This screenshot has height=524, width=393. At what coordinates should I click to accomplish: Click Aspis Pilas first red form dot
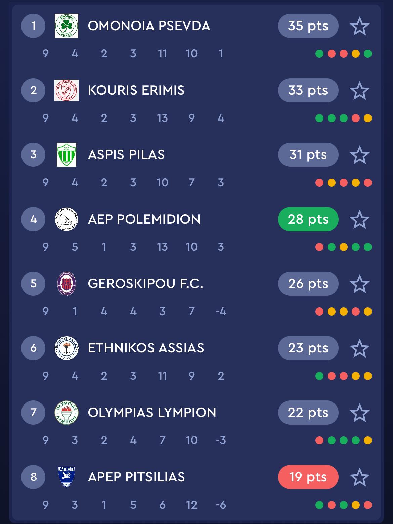point(319,183)
